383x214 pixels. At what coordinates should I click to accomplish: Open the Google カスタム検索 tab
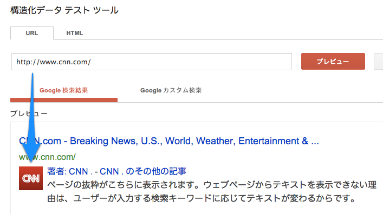tap(171, 90)
